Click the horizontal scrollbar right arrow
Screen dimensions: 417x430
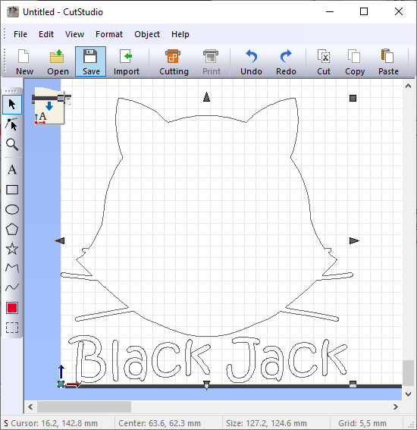[395, 406]
